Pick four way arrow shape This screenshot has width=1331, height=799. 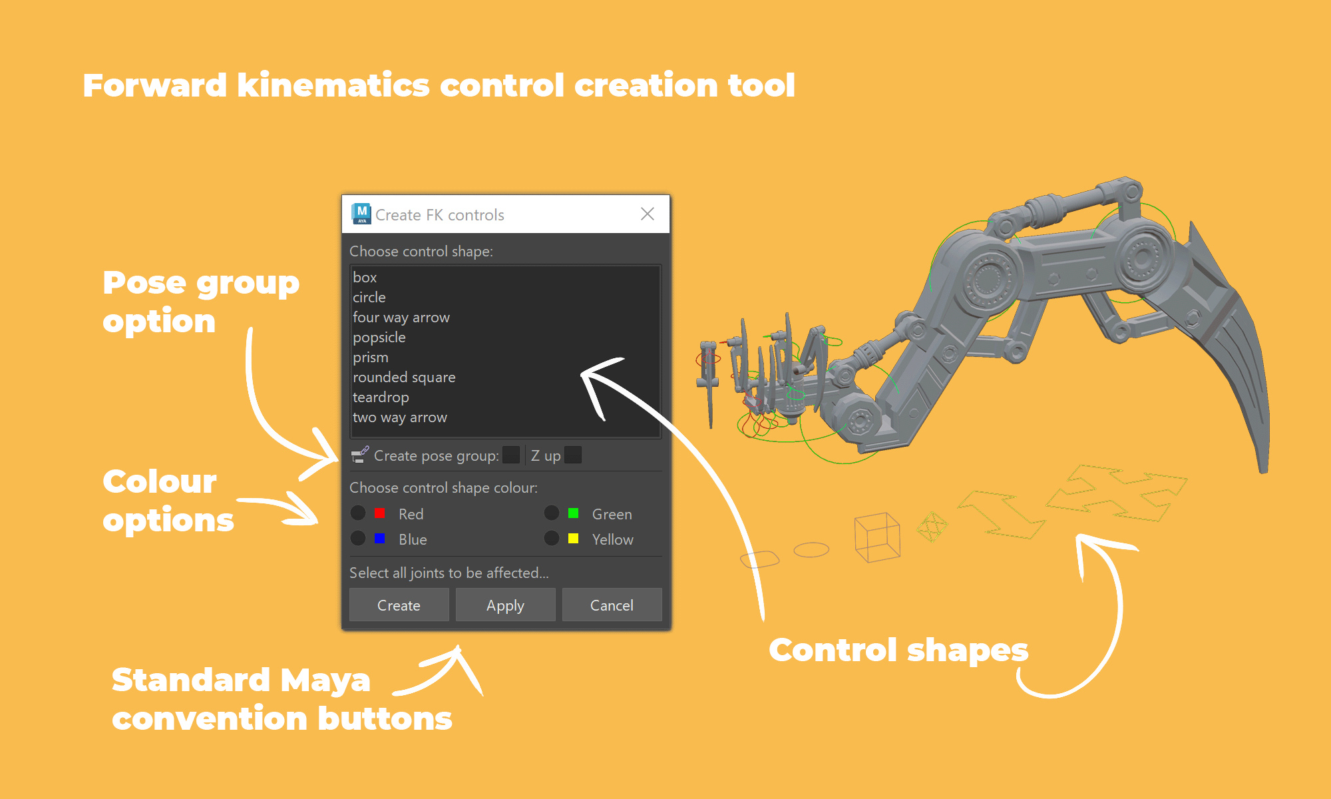click(401, 317)
